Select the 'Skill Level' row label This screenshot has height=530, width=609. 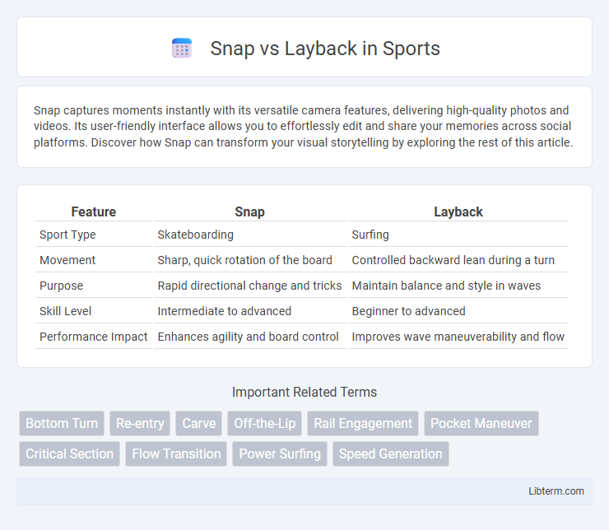pyautogui.click(x=65, y=311)
